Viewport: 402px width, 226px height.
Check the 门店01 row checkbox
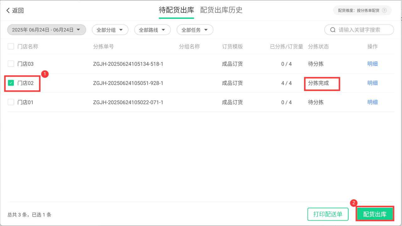point(11,102)
